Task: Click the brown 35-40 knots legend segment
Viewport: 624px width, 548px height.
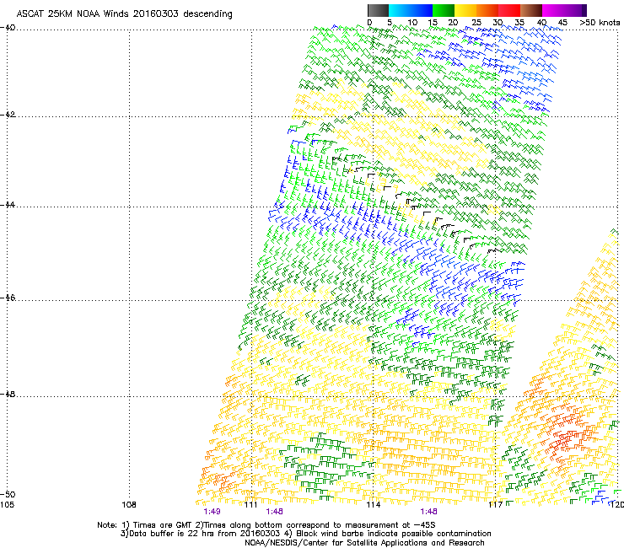Action: [x=531, y=10]
